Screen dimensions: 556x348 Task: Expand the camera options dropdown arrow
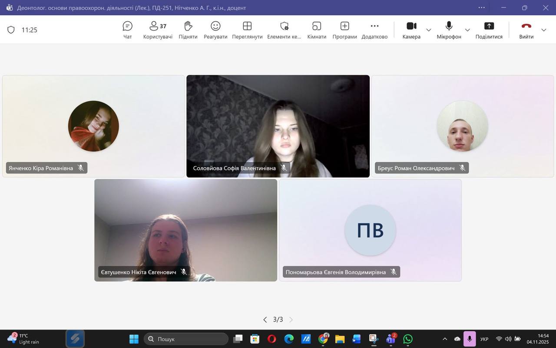tap(429, 30)
